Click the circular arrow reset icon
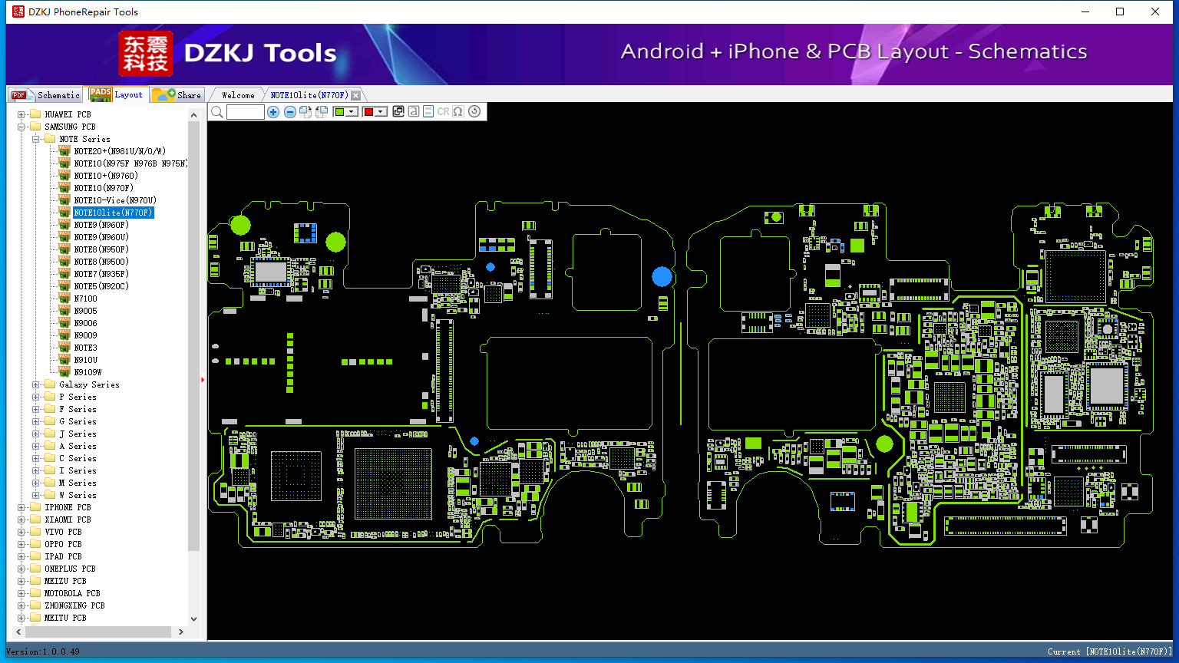This screenshot has height=663, width=1179. tap(474, 111)
